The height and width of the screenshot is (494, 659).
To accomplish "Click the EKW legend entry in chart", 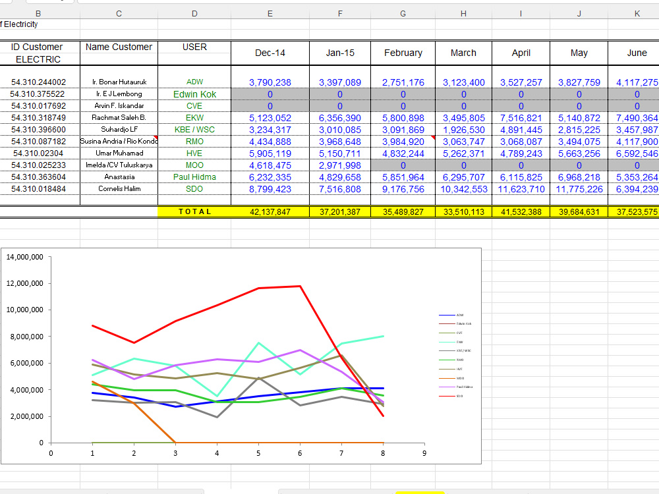I will tap(452, 342).
